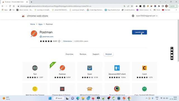Viewport: 179px width, 101px height.
Task: Open File Explorer from taskbar
Action: pyautogui.click(x=83, y=98)
